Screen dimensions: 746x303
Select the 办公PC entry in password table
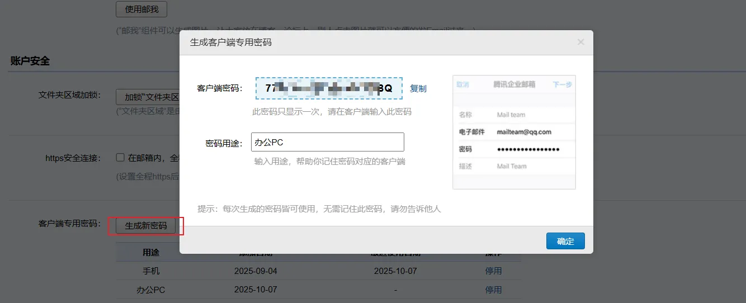(151, 290)
